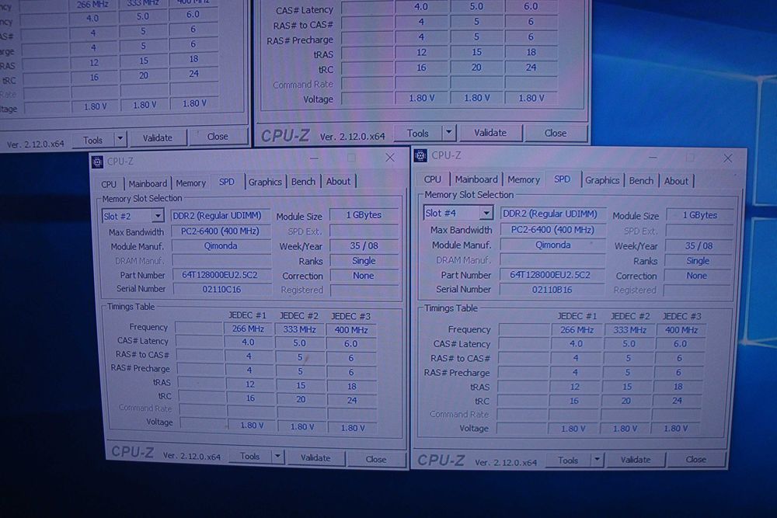Image resolution: width=777 pixels, height=518 pixels.
Task: Click Close button in top-left CPU-Z window
Action: click(x=218, y=136)
